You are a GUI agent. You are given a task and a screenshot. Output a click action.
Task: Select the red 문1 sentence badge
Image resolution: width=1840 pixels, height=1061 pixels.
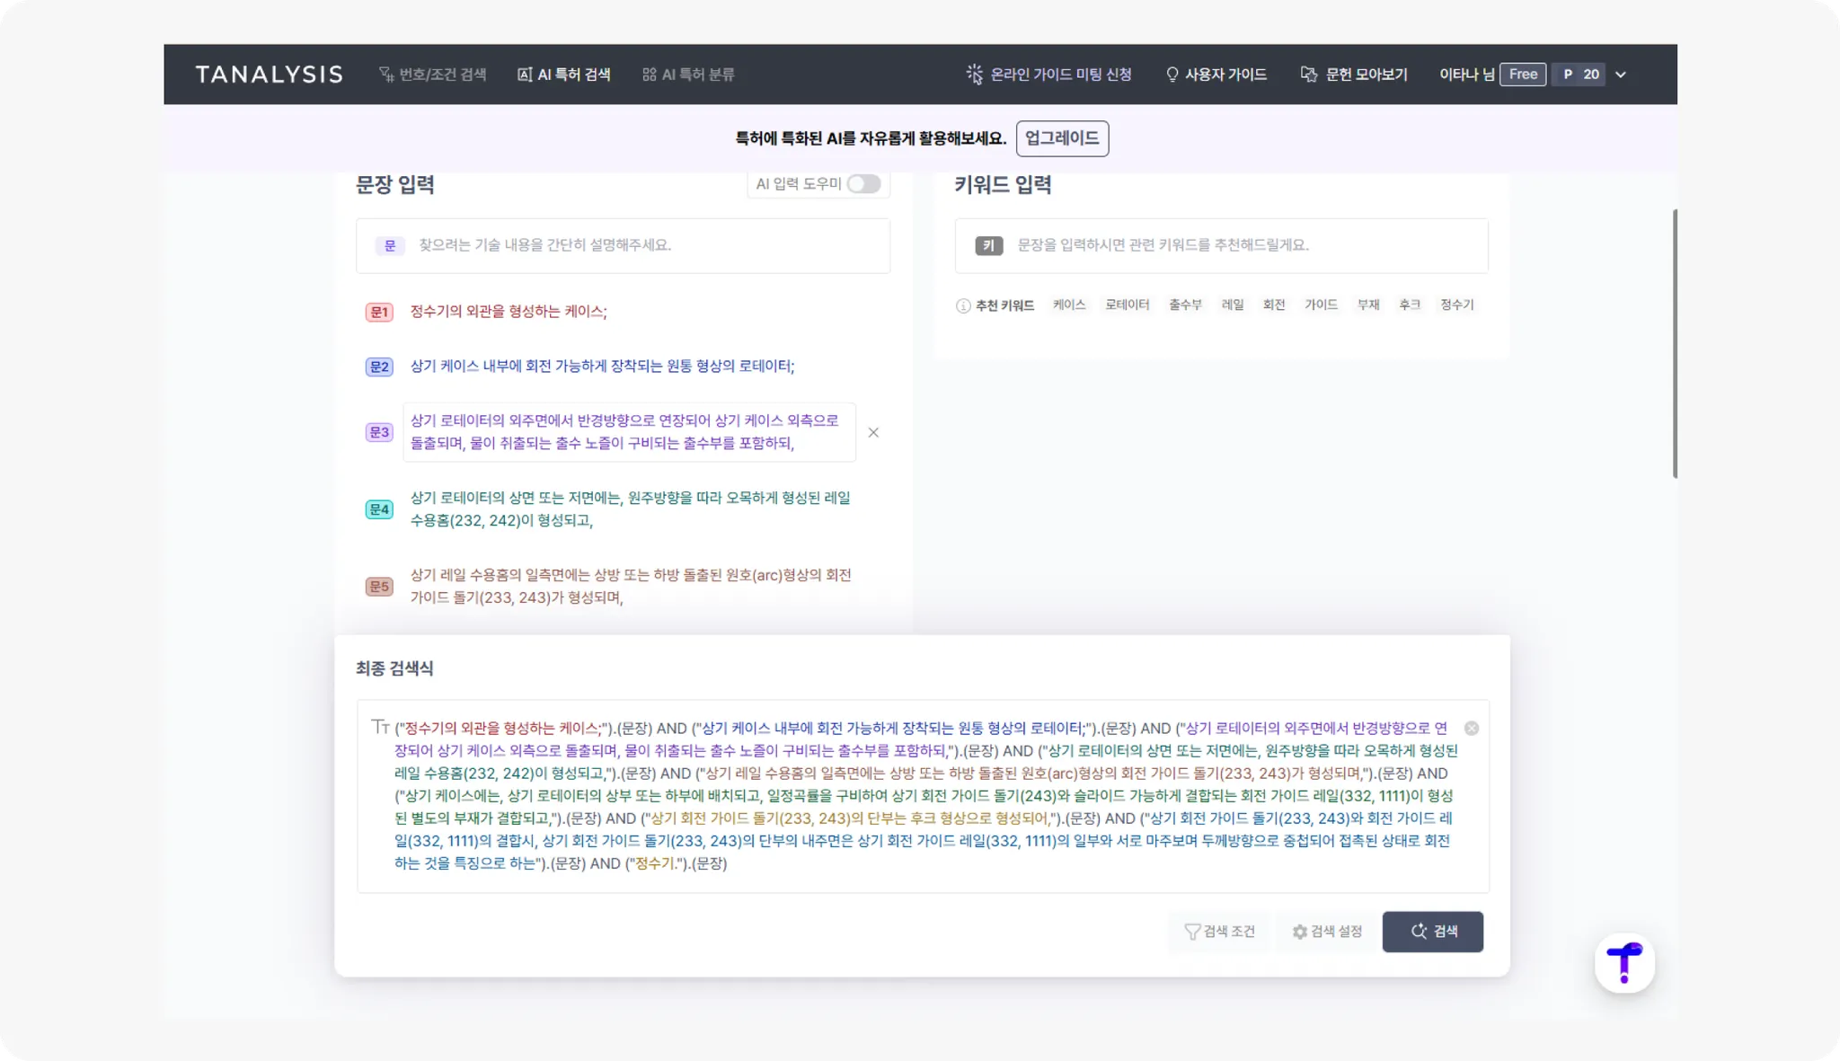click(x=379, y=312)
